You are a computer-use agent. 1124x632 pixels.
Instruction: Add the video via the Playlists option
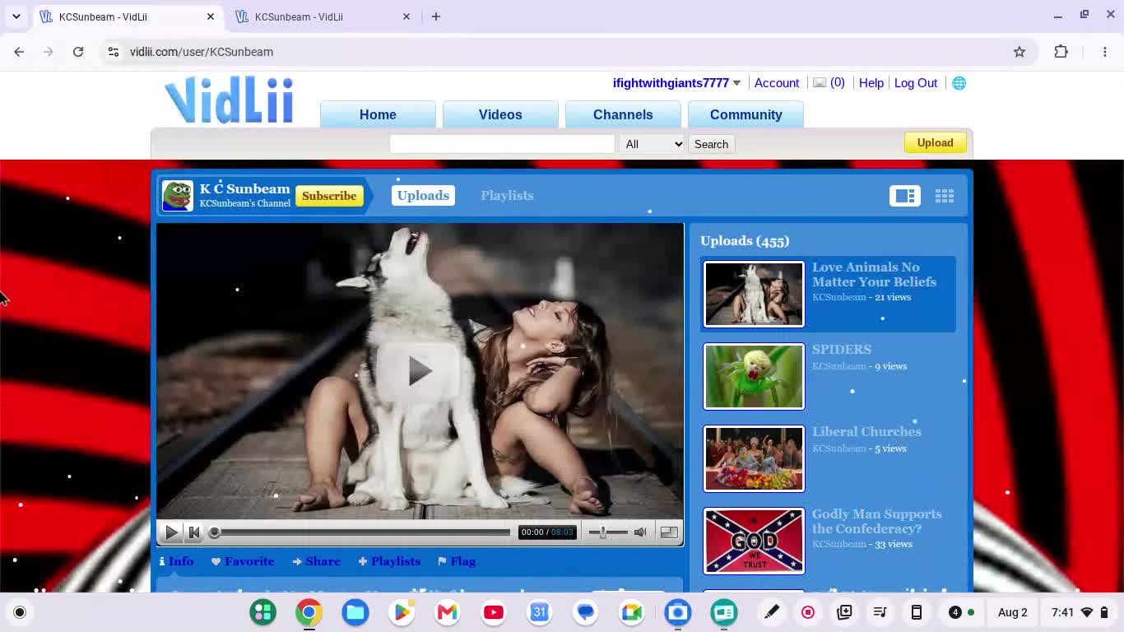point(389,561)
